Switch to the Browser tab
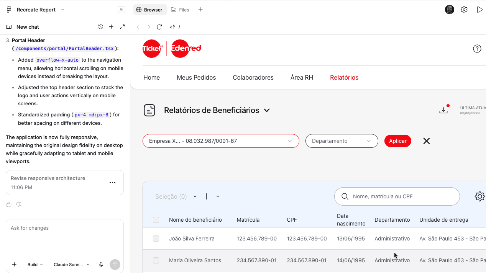The width and height of the screenshot is (486, 273). (150, 10)
